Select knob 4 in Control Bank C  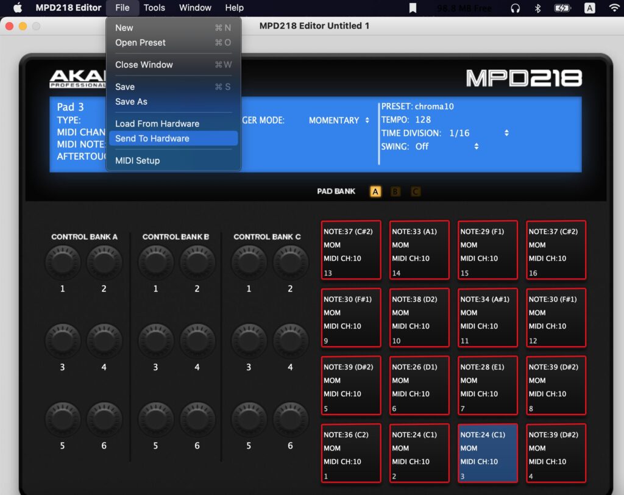tap(290, 341)
